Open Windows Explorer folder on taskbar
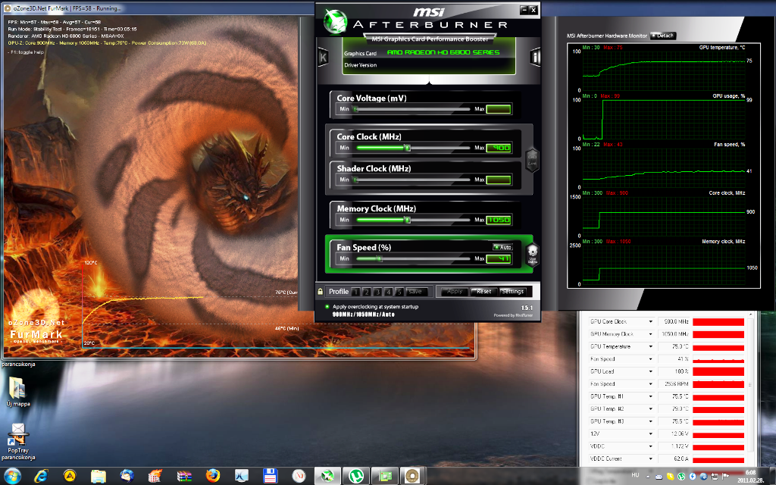This screenshot has height=485, width=776. [x=99, y=476]
